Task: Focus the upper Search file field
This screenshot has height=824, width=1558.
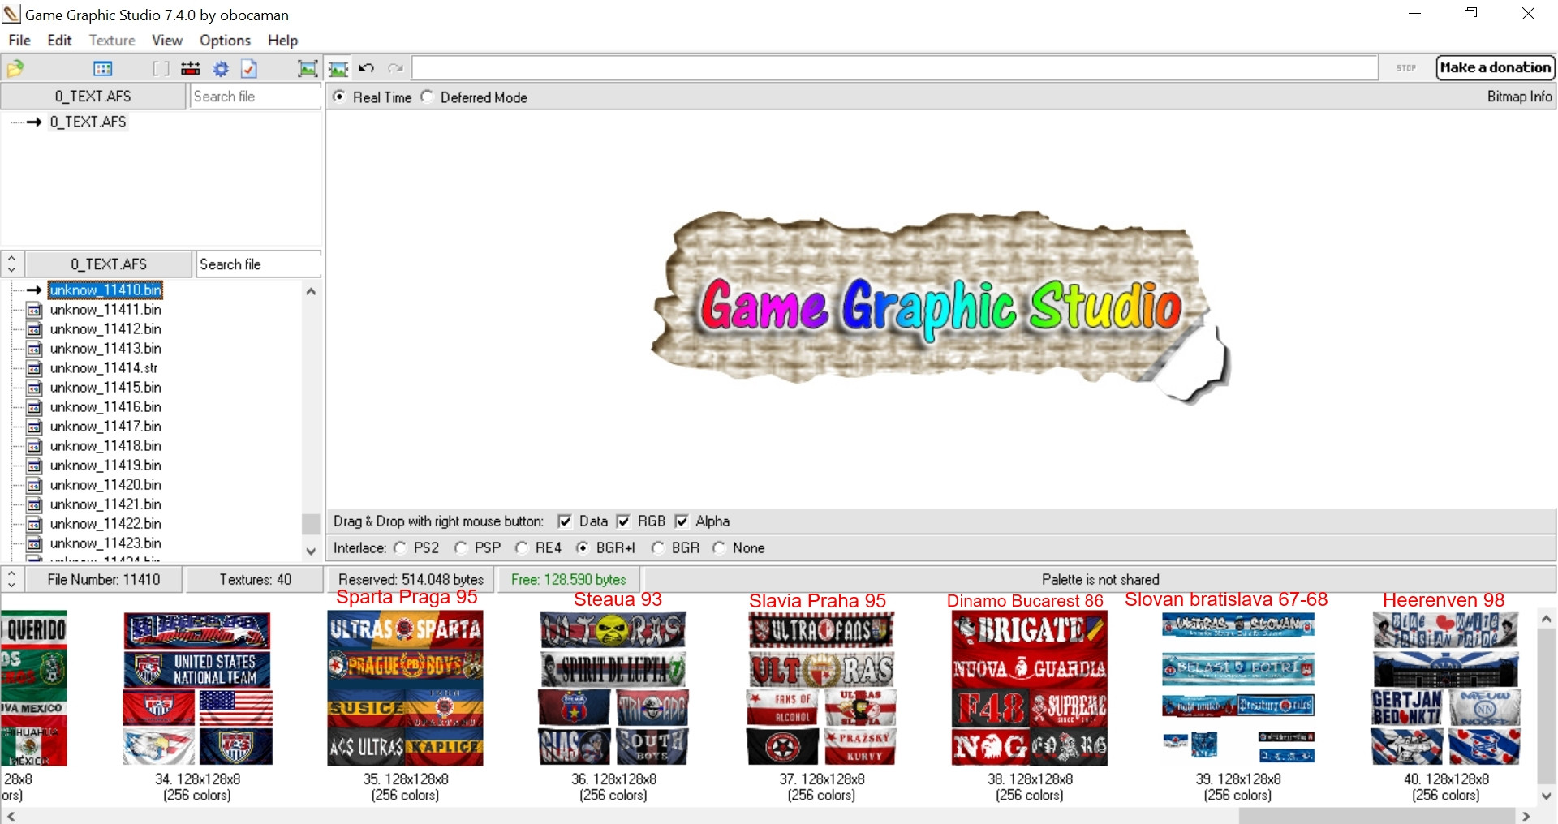Action: click(256, 96)
